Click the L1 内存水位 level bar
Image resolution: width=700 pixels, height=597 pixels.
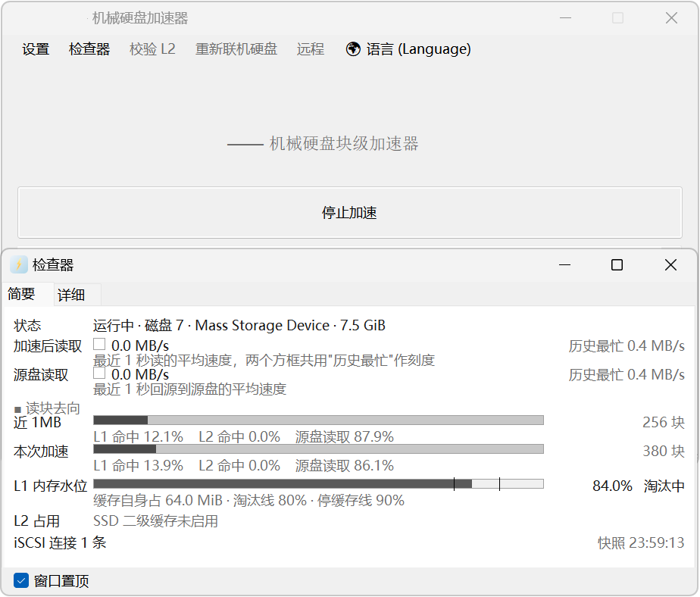tap(318, 484)
